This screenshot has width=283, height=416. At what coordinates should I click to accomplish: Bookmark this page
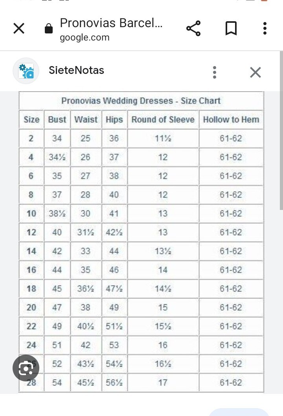point(231,28)
